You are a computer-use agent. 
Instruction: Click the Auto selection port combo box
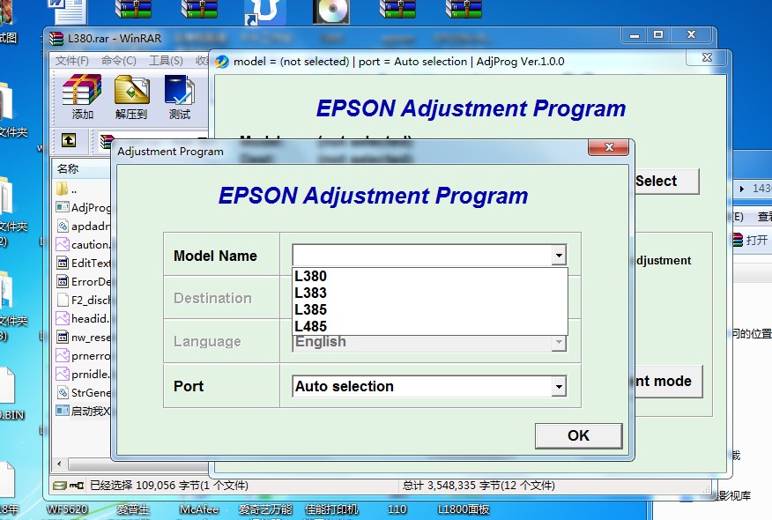point(429,387)
